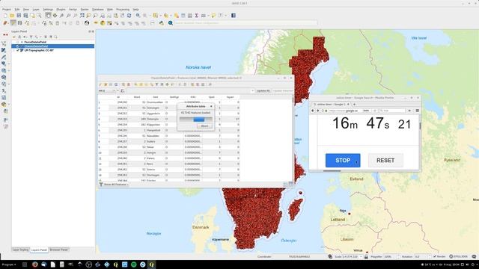Toggle the scale lock icon in status bar
Image resolution: width=479 pixels, height=269 pixels.
(366, 257)
